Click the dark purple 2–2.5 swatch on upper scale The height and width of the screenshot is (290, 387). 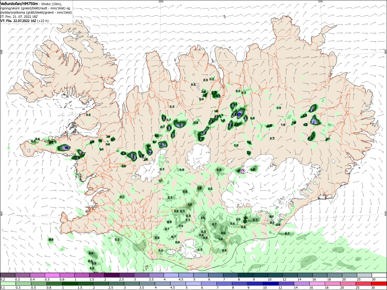(x=112, y=275)
